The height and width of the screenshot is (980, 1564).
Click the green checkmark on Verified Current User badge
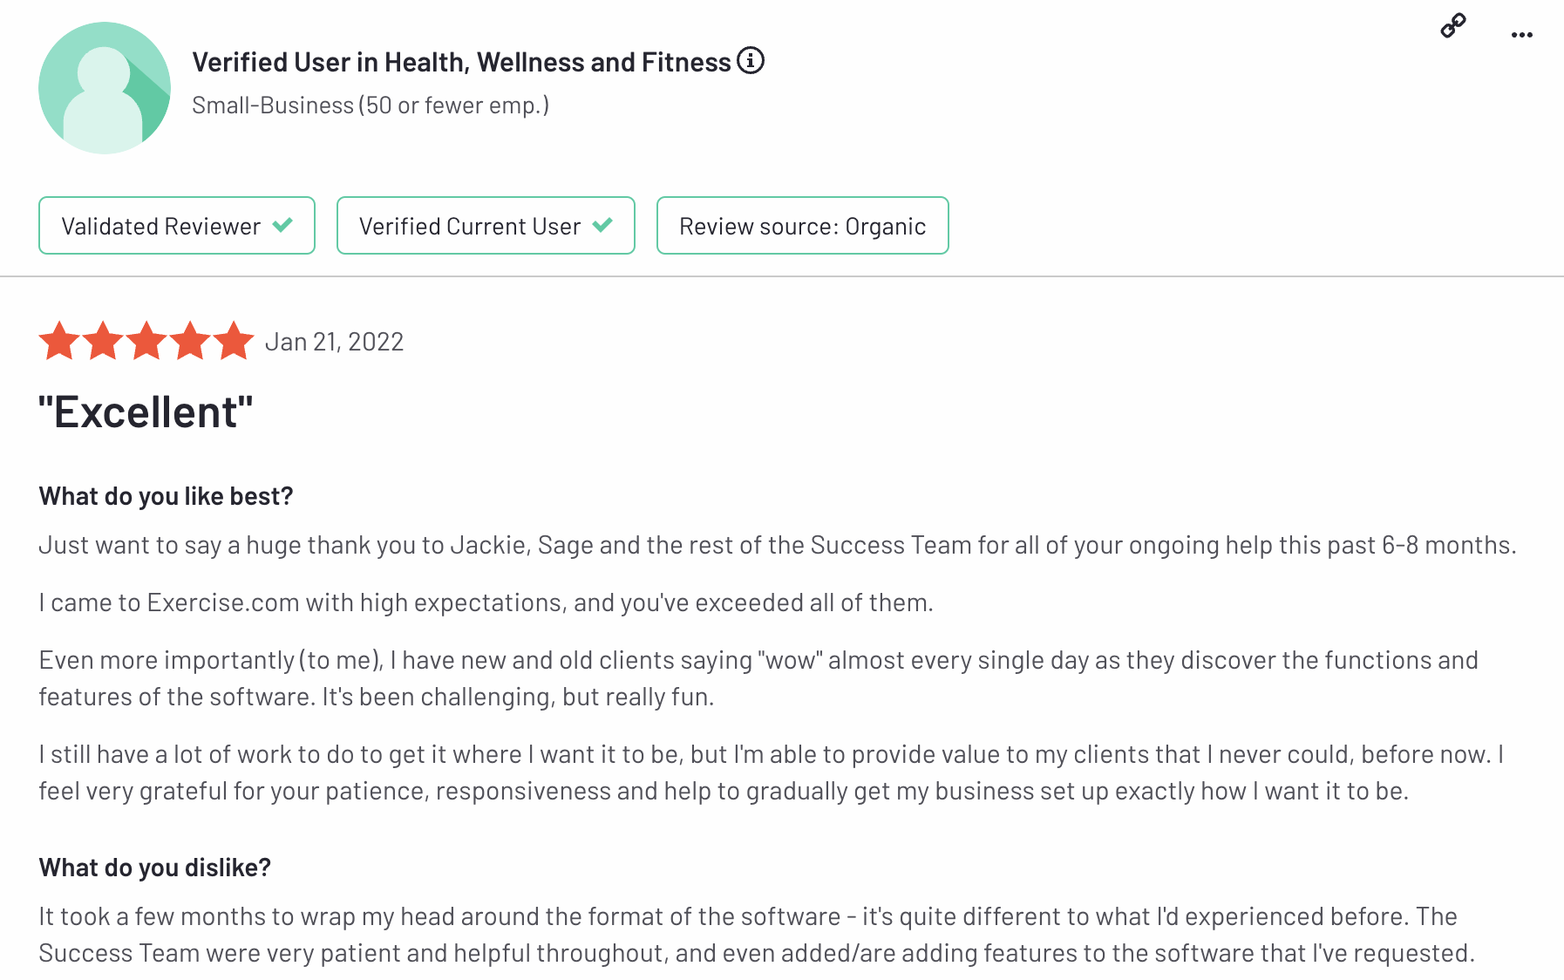click(x=602, y=225)
